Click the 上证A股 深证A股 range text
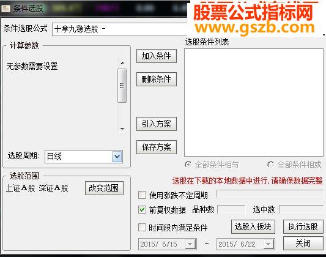This screenshot has width=326, height=257. (37, 188)
